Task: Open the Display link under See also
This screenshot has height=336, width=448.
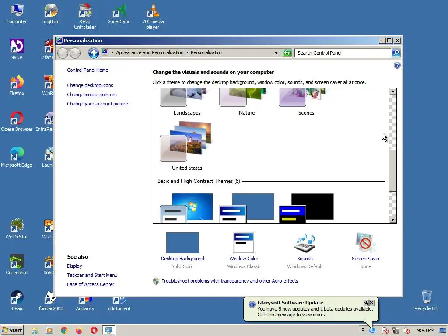Action: tap(74, 266)
